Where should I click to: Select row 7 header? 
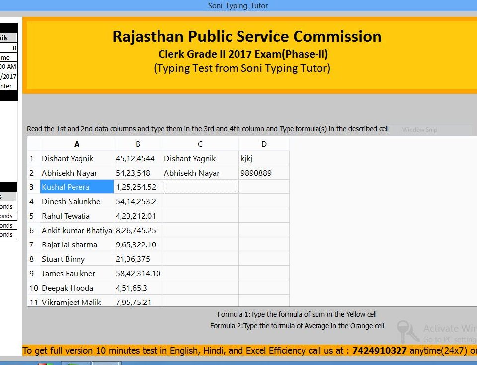tap(33, 244)
